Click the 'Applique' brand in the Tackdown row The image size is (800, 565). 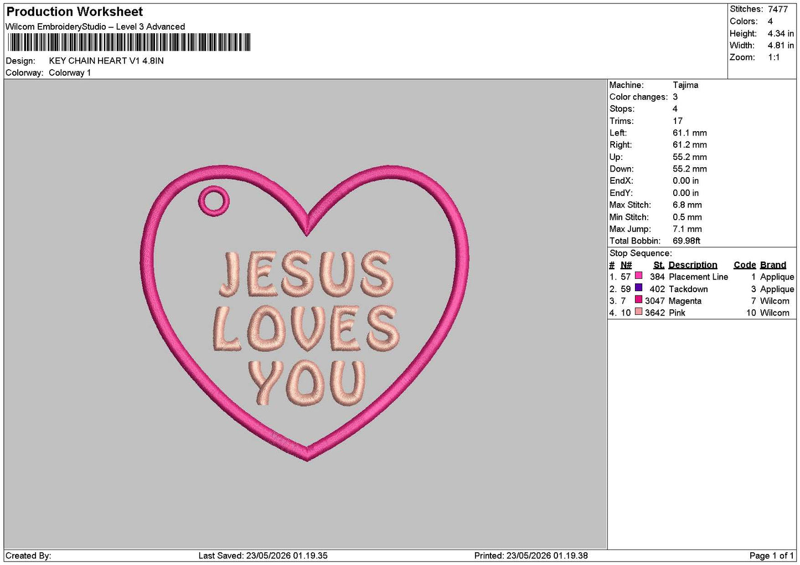click(777, 289)
